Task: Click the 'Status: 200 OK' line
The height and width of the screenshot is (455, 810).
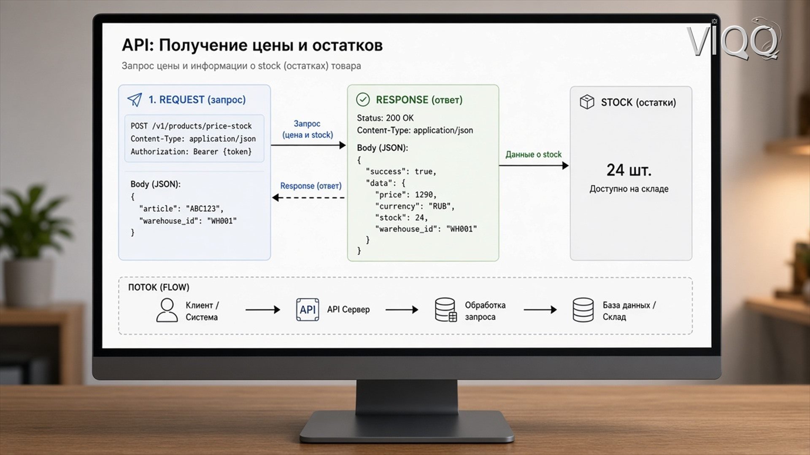Action: 385,118
